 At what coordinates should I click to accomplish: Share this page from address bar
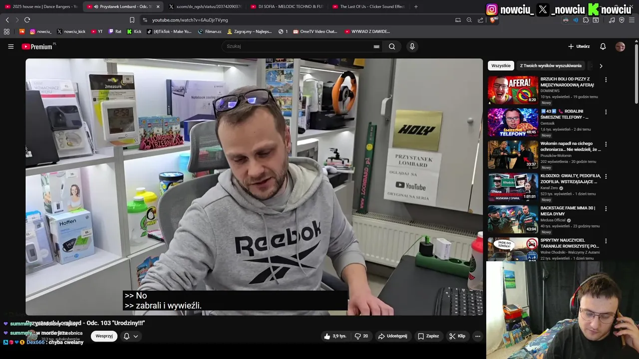[x=480, y=20]
